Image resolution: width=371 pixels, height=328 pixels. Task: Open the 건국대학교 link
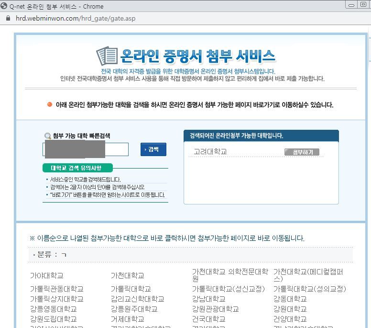[x=208, y=319]
